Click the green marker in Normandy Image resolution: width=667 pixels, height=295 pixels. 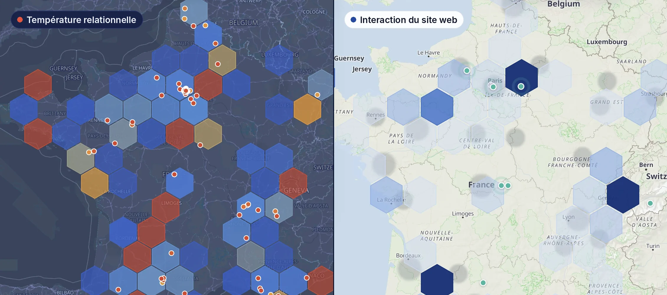tap(467, 71)
